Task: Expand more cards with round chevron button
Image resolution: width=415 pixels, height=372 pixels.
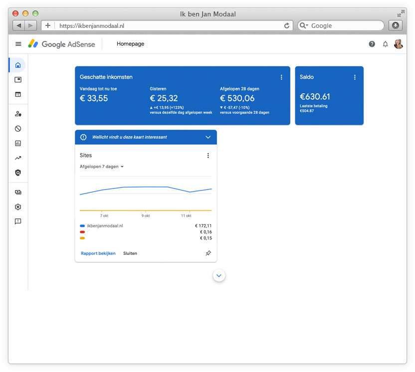Action: [x=219, y=276]
